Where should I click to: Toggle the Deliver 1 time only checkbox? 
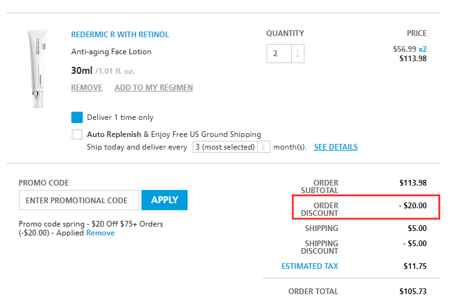[77, 117]
